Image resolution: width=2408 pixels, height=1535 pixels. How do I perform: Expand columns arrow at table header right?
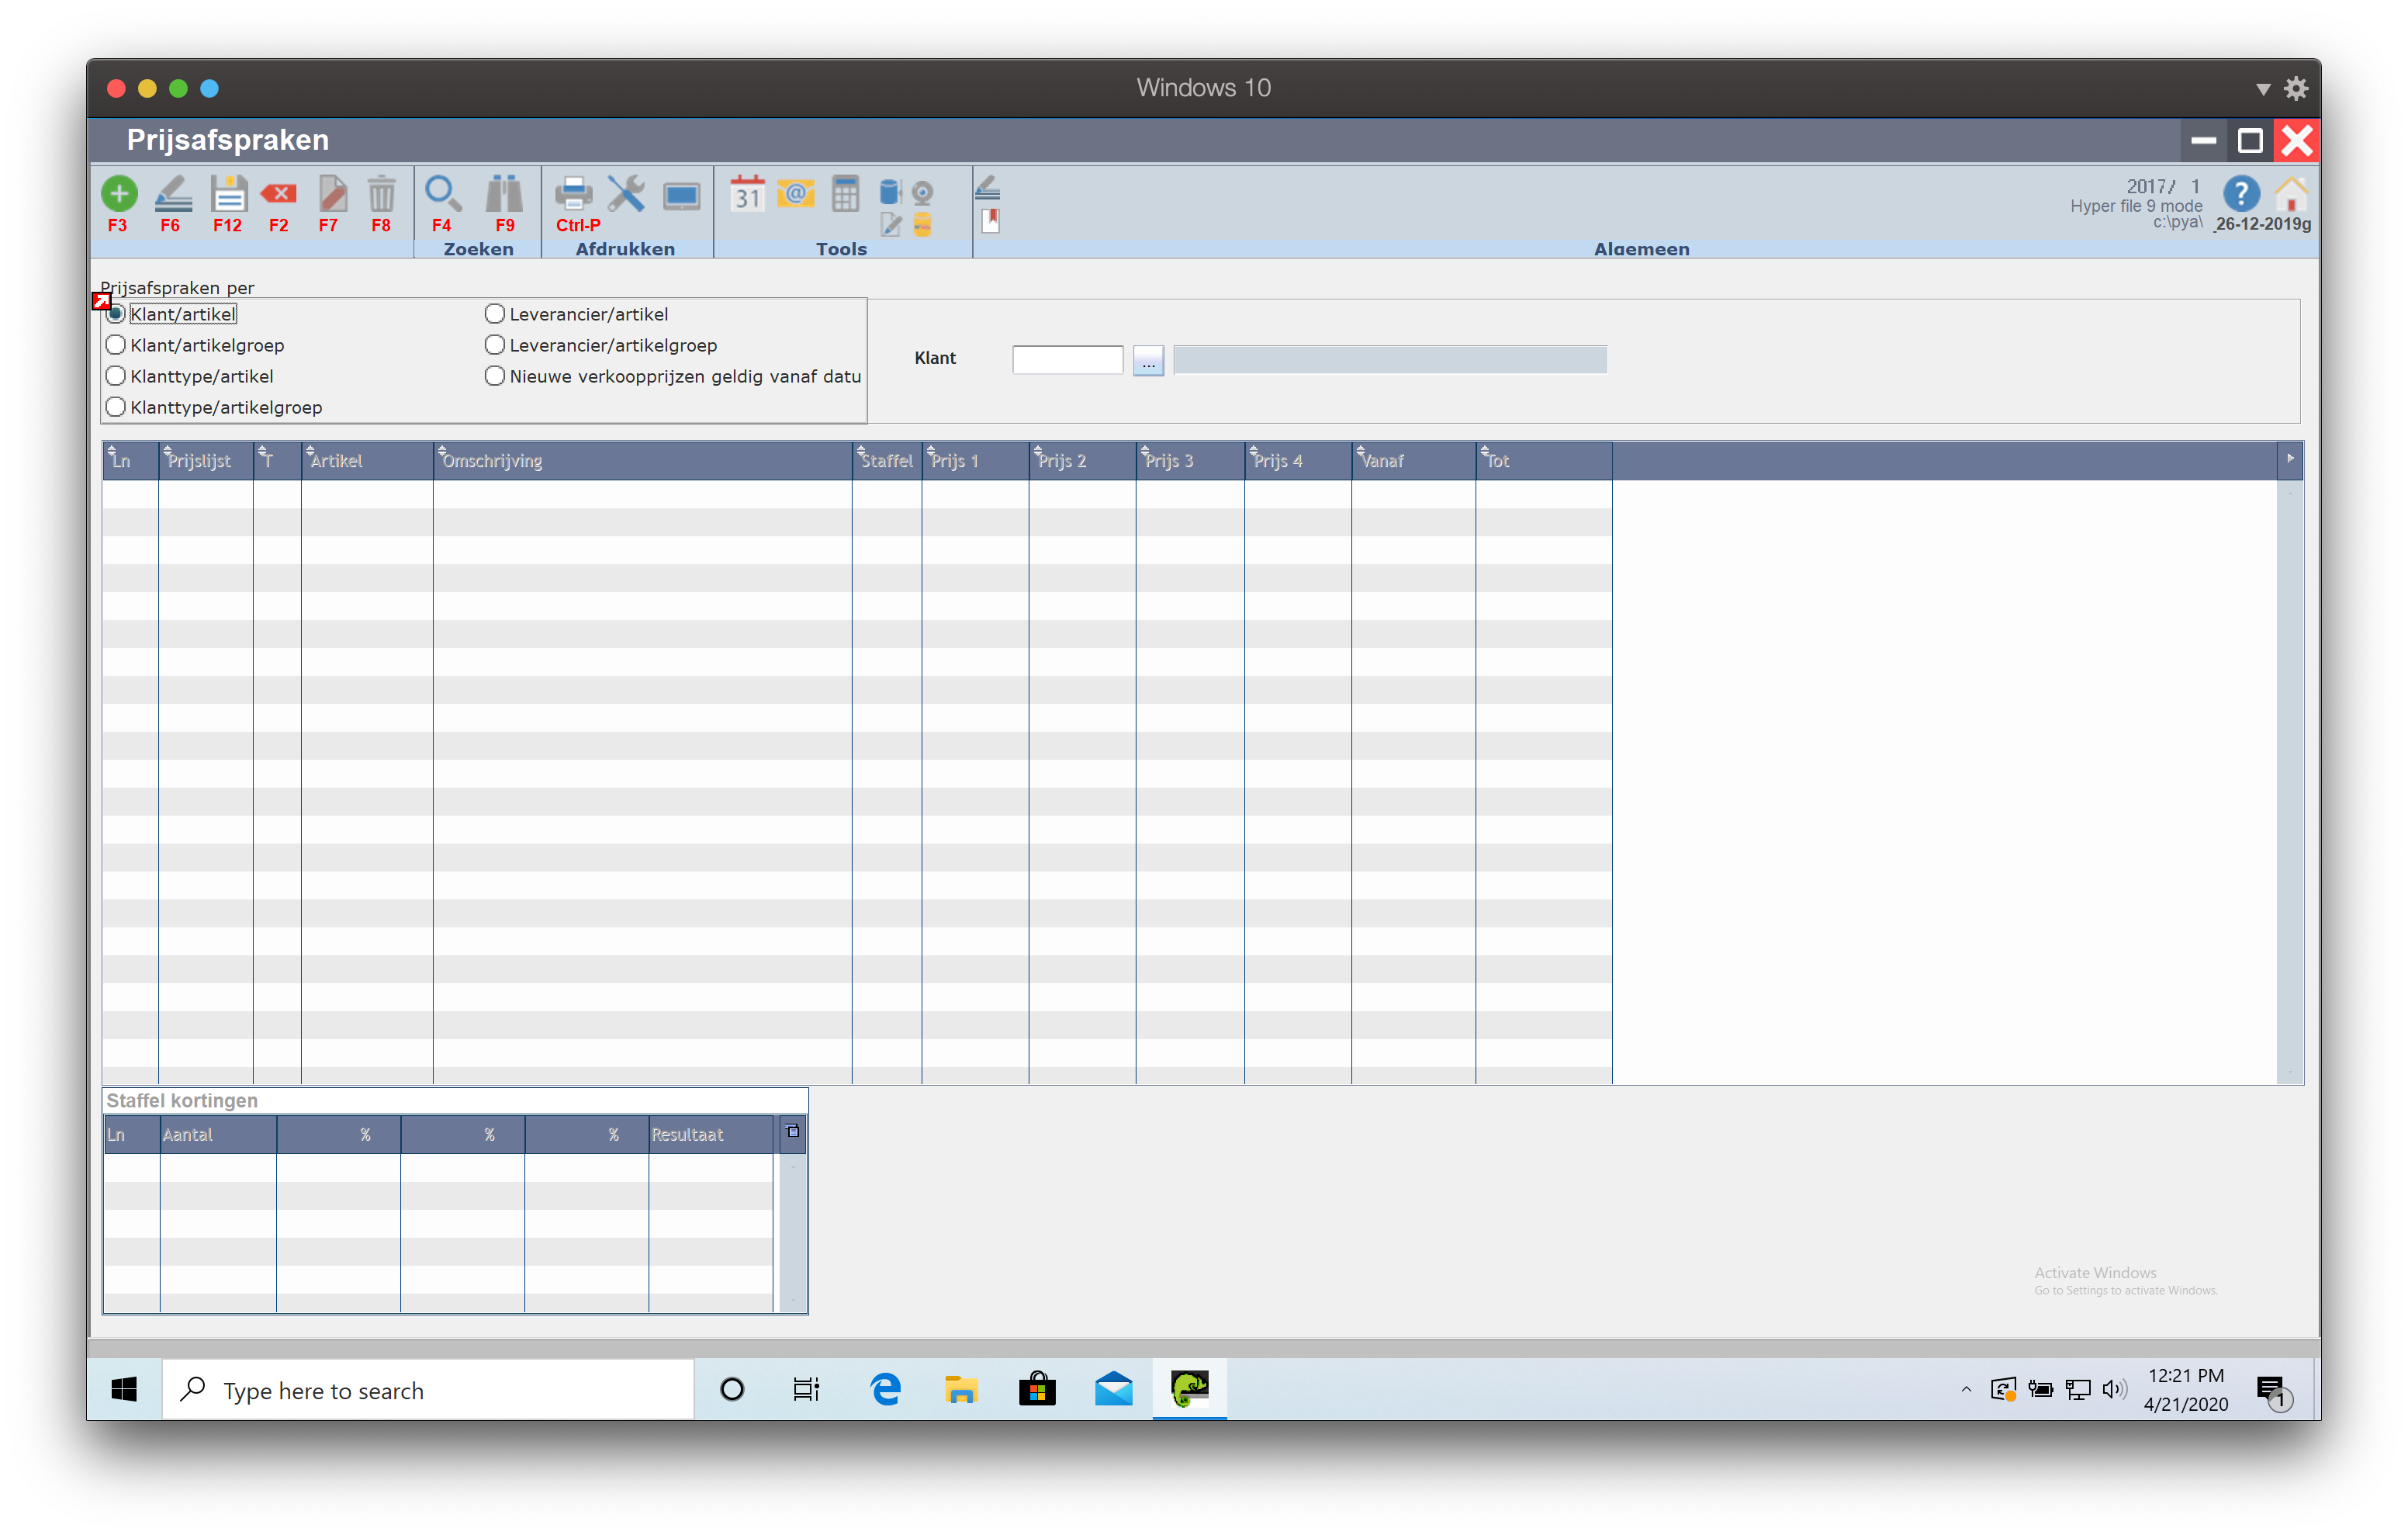[2290, 459]
